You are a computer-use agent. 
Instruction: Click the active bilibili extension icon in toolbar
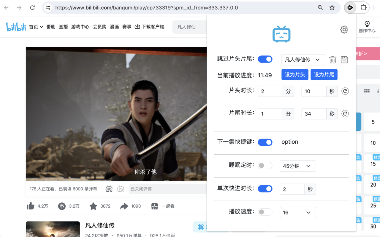click(350, 8)
